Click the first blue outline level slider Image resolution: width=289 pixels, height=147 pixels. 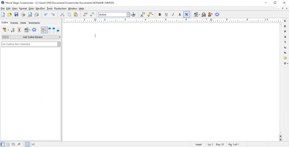point(49,30)
